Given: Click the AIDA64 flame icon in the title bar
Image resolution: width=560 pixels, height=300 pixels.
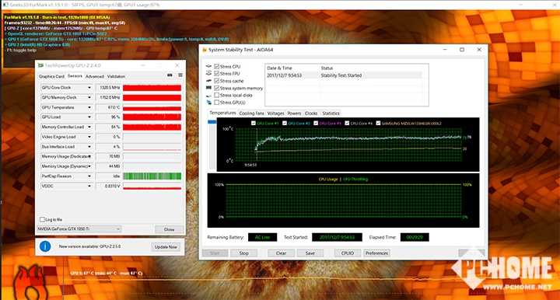Looking at the screenshot, I should [x=205, y=50].
